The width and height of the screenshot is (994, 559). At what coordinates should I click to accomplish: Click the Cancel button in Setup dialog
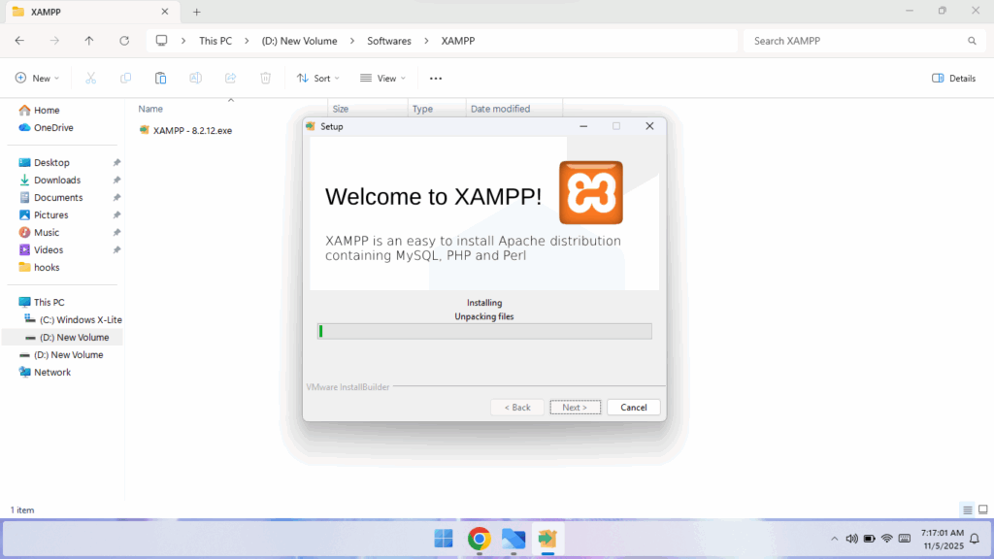point(633,407)
